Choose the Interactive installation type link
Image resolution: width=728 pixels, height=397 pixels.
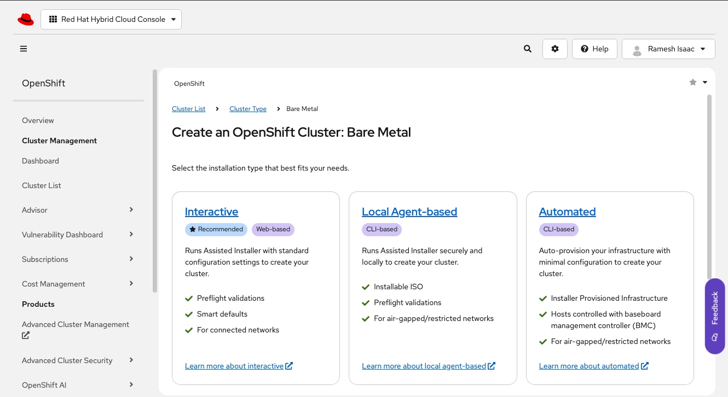tap(211, 212)
